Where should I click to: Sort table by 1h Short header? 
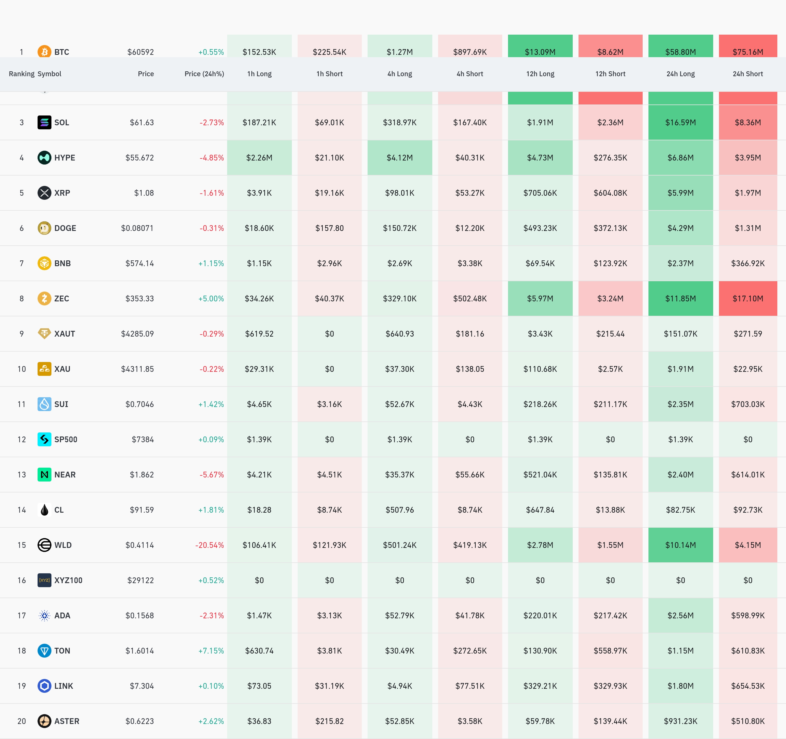[x=329, y=74]
